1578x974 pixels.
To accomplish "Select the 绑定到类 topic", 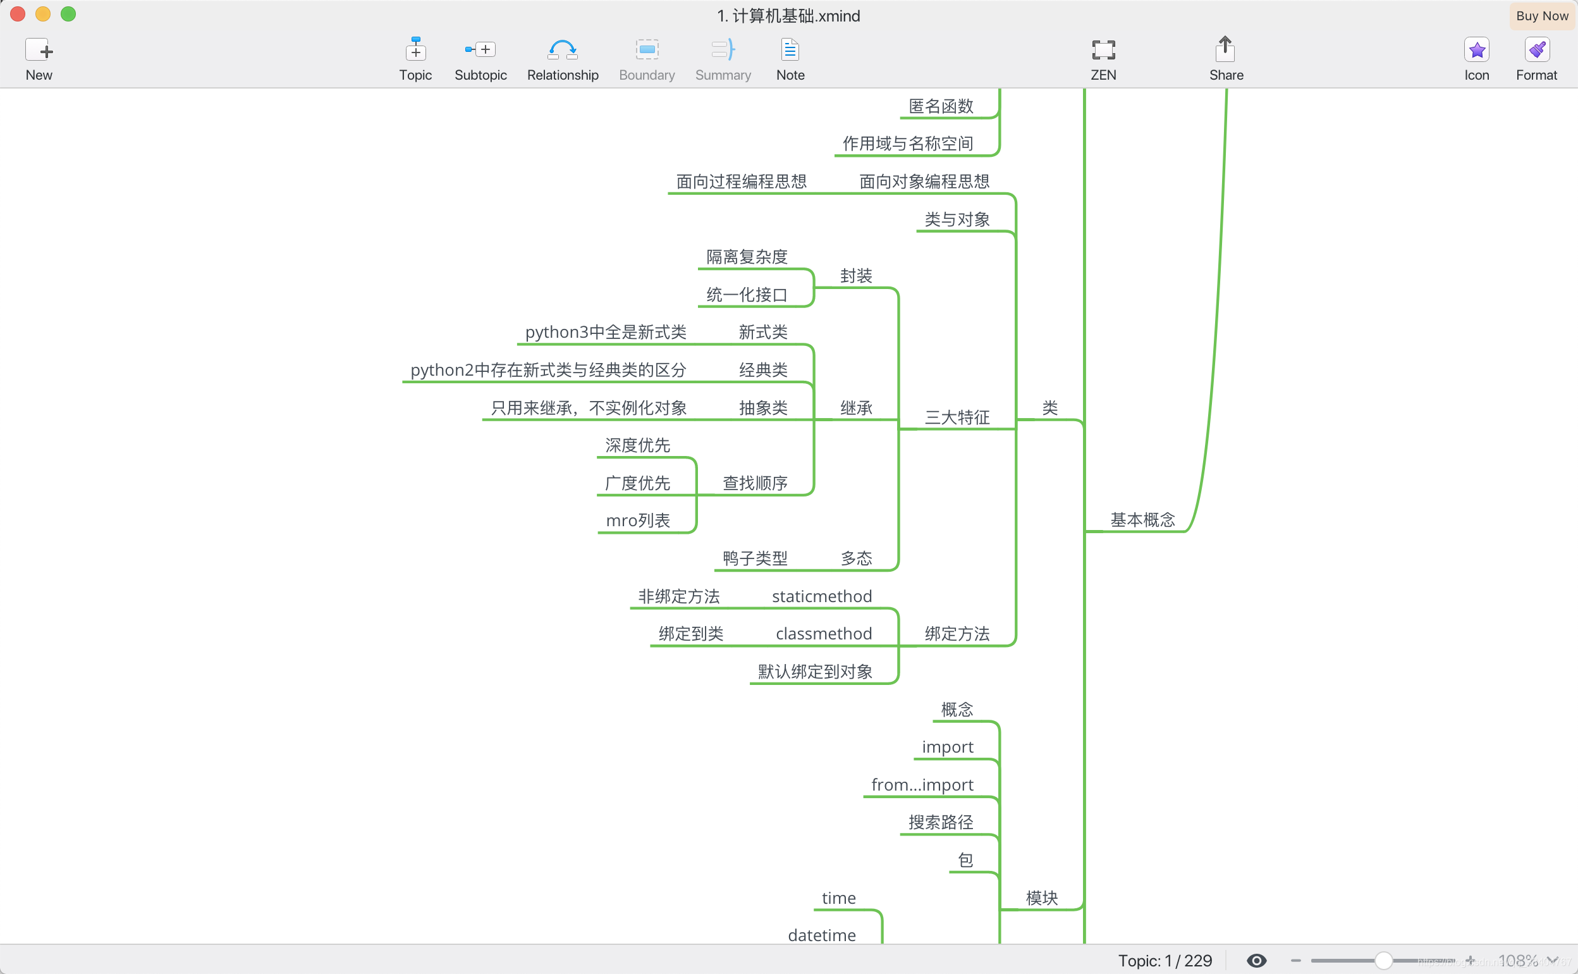I will [x=691, y=634].
